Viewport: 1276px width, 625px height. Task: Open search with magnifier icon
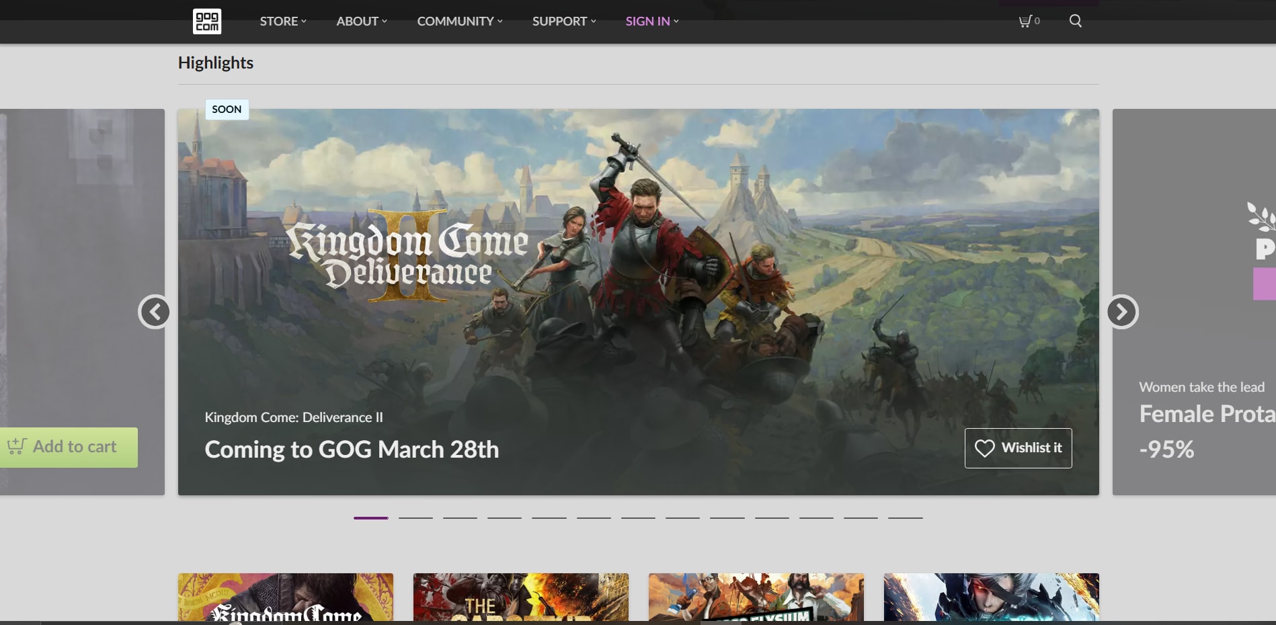(x=1076, y=21)
